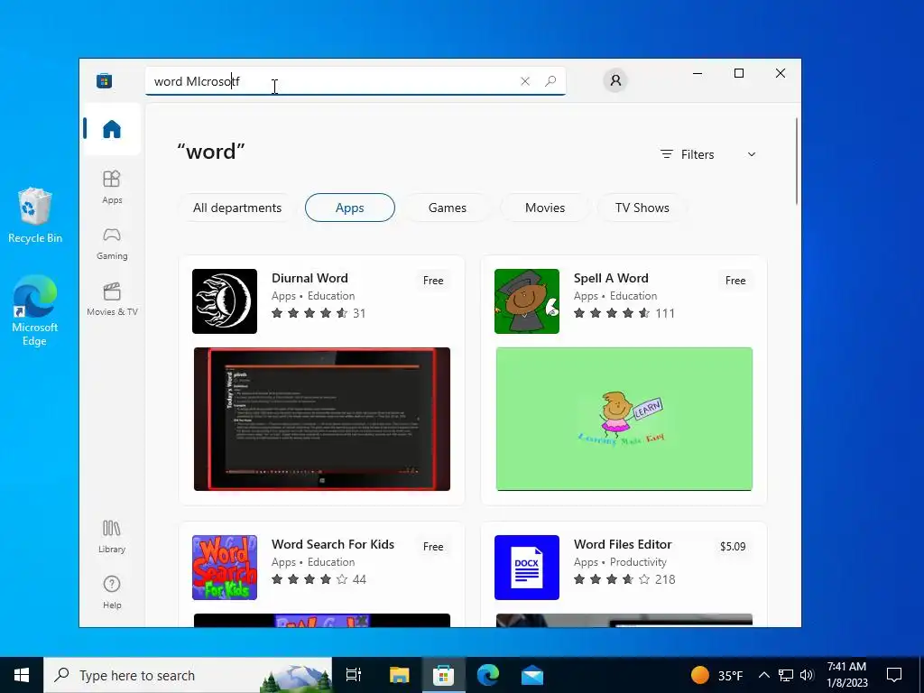The width and height of the screenshot is (924, 693).
Task: Click the Diurnal Word app icon
Action: (225, 301)
